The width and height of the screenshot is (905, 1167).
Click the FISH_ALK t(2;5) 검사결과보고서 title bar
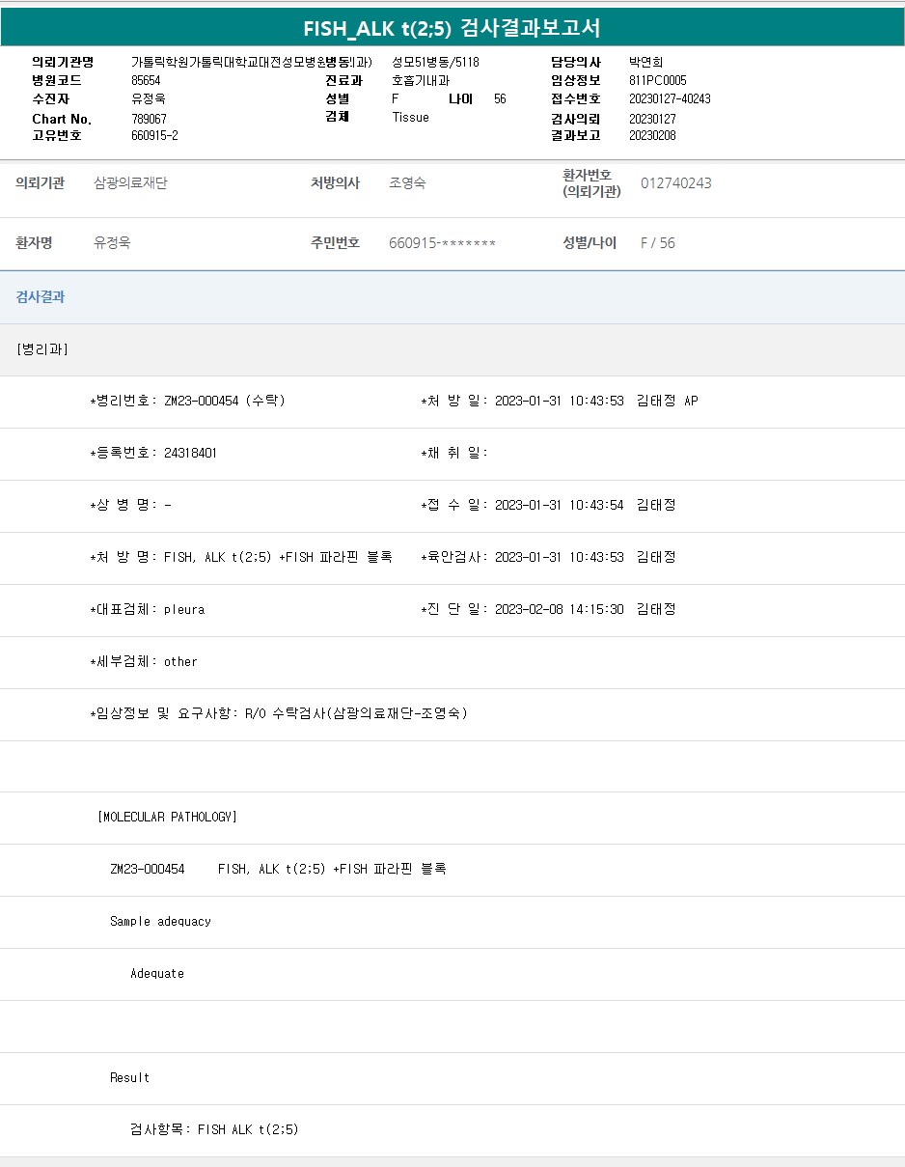point(452,28)
